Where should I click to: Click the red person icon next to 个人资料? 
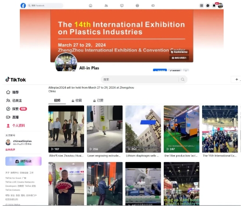[8, 126]
